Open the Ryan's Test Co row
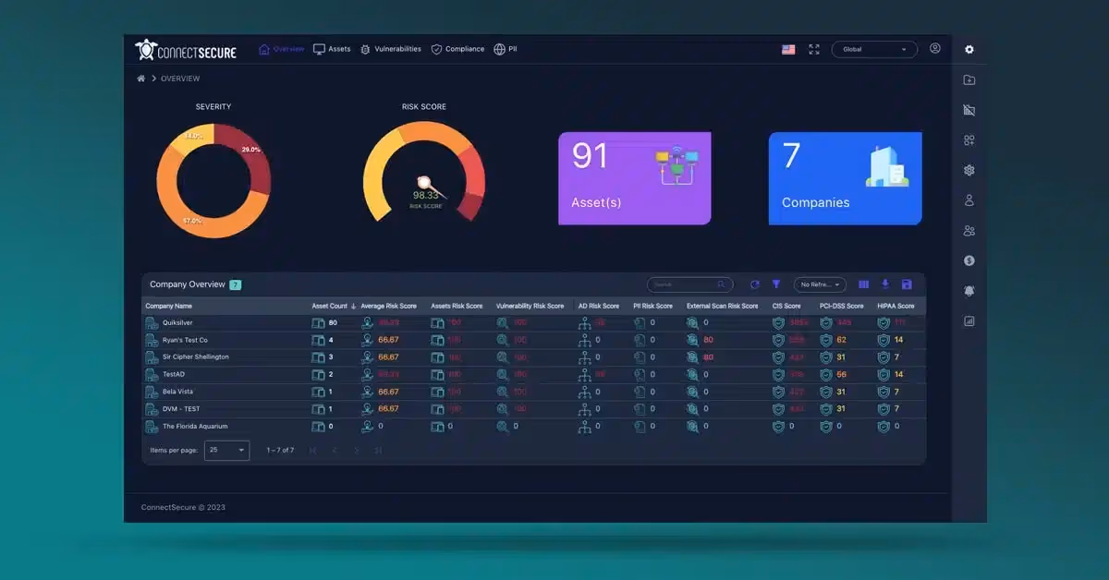This screenshot has width=1109, height=580. pos(533,340)
